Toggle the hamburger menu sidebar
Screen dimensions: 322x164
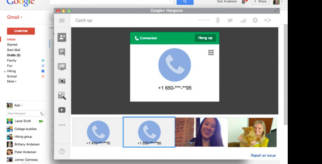62,21
